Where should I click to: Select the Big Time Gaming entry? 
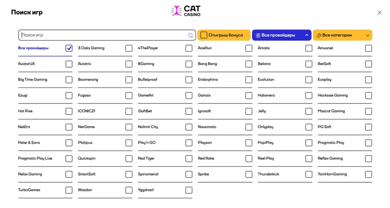coord(33,80)
